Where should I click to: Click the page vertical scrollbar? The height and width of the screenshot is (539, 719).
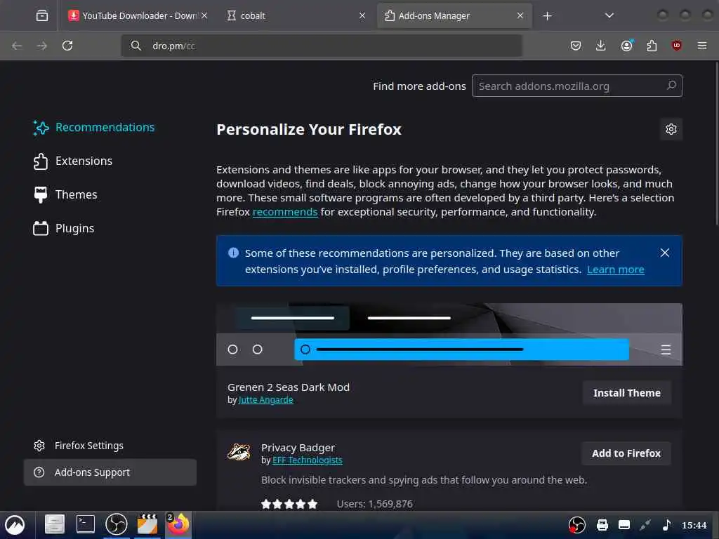(715, 143)
